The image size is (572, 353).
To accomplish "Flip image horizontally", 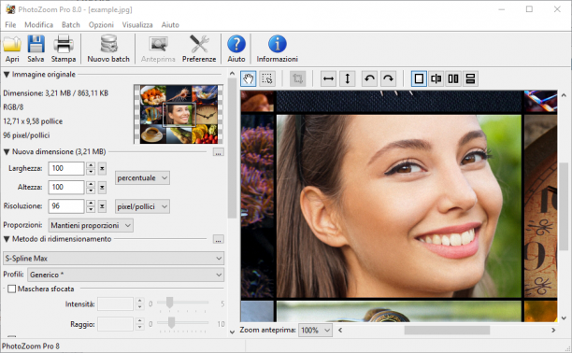I will [x=328, y=78].
